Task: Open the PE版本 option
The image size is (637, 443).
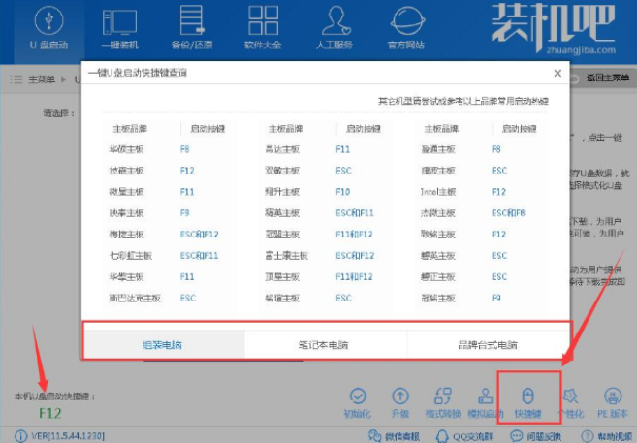Action: (612, 401)
